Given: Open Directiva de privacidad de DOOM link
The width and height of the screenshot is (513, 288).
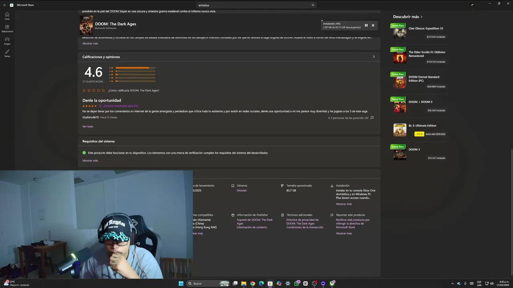Looking at the screenshot, I should (303, 222).
